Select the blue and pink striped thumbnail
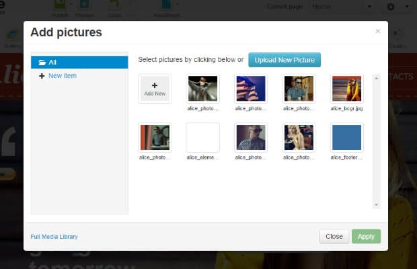The width and height of the screenshot is (417, 269). (251, 89)
